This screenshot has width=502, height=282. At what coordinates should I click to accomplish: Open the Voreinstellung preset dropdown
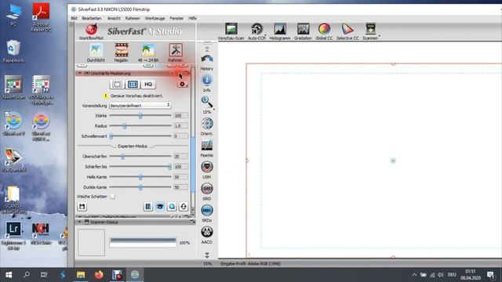pyautogui.click(x=140, y=105)
